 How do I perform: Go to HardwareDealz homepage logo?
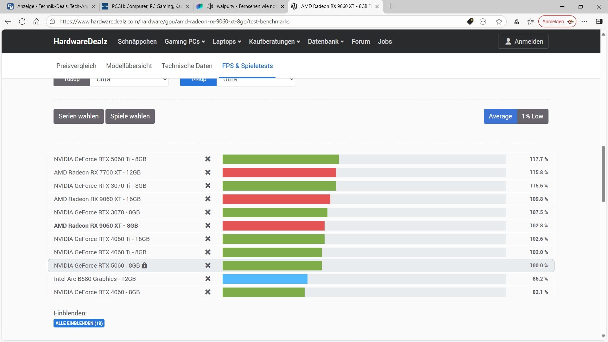coord(80,41)
